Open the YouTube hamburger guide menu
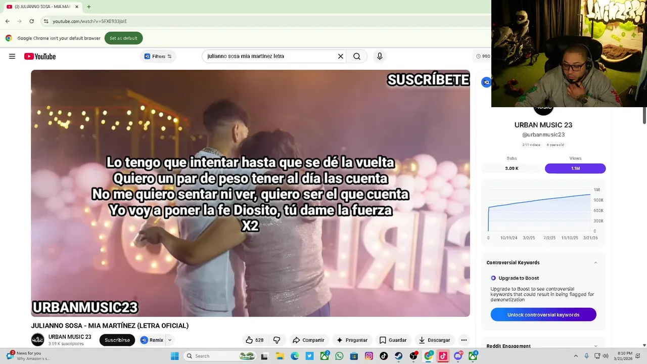The image size is (647, 364). click(12, 56)
